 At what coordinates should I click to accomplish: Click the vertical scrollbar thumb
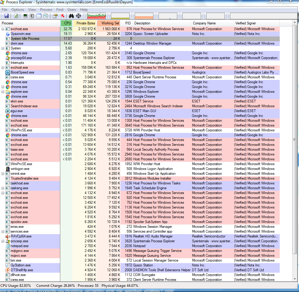pos(294,140)
